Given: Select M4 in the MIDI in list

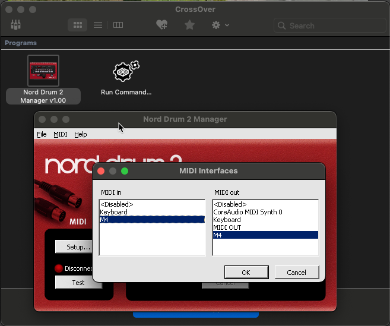Looking at the screenshot, I should coord(152,220).
